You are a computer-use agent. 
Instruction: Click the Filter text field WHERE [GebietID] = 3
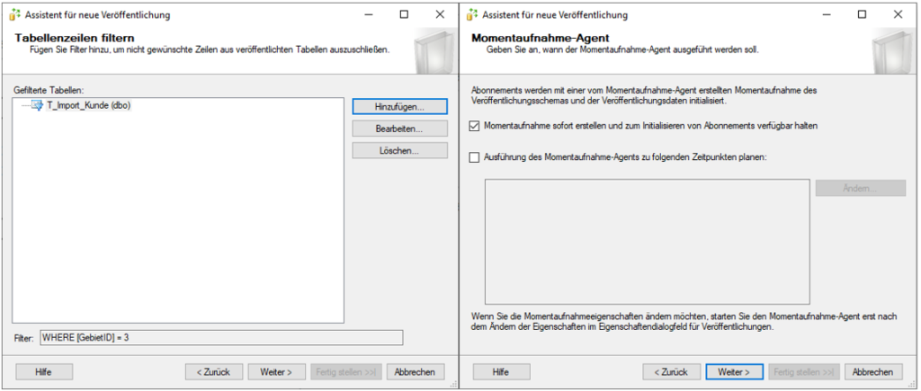click(221, 338)
